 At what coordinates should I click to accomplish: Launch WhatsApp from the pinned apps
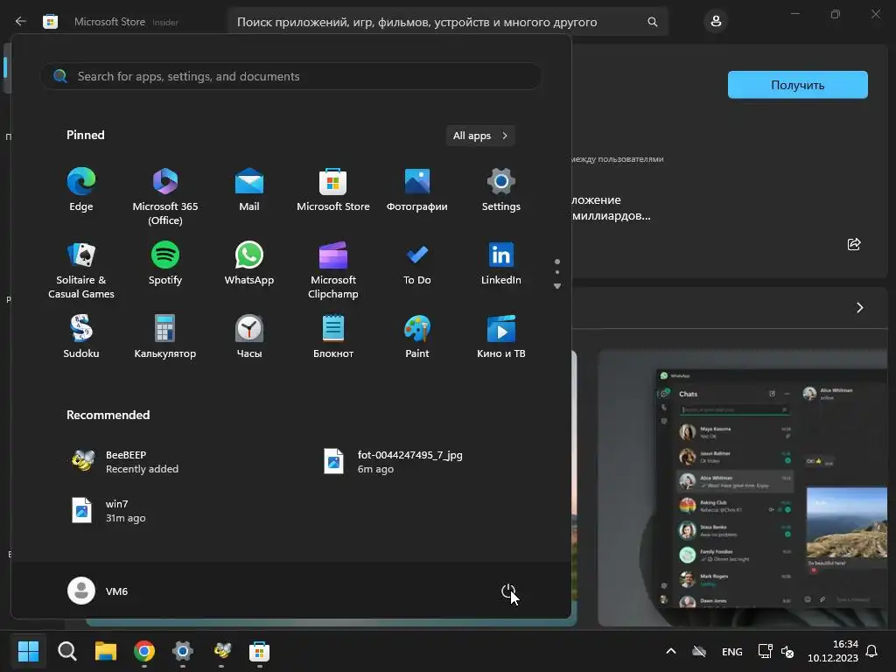click(249, 264)
